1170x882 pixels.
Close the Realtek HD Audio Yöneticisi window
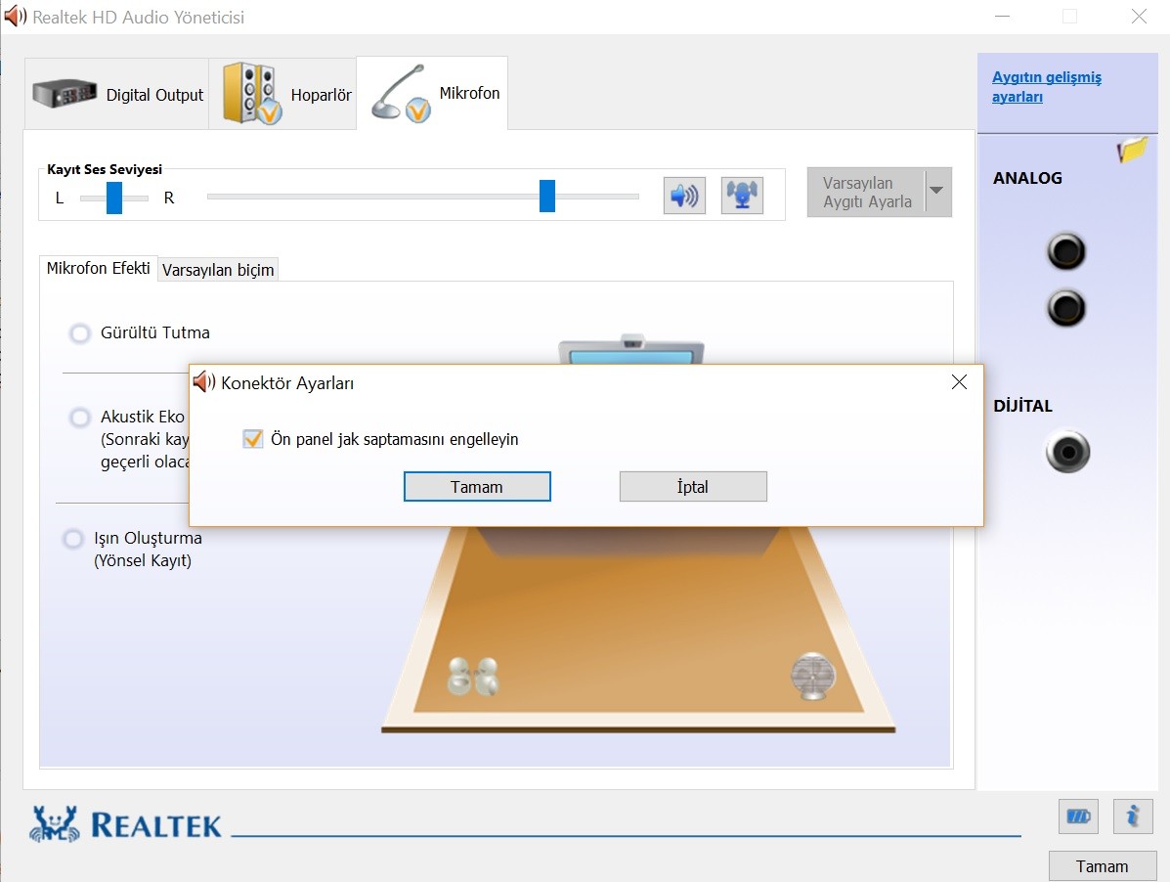coord(1139,17)
